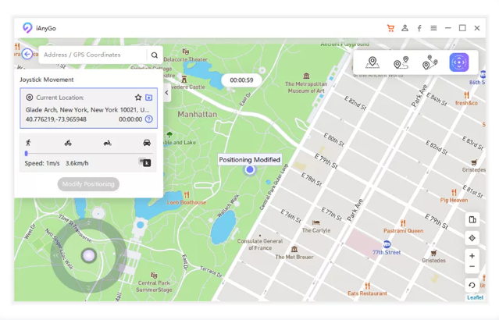Open the hamburger menu in title bar

pyautogui.click(x=433, y=28)
